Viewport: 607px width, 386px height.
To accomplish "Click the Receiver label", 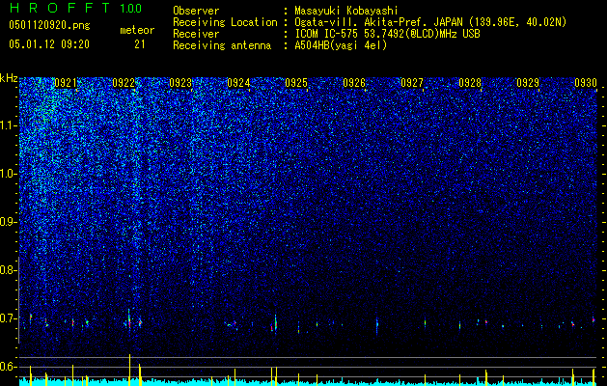I will coord(196,34).
